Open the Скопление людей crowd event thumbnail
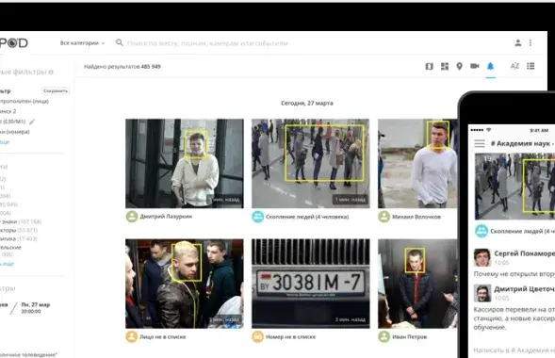The height and width of the screenshot is (358, 555). pos(310,163)
